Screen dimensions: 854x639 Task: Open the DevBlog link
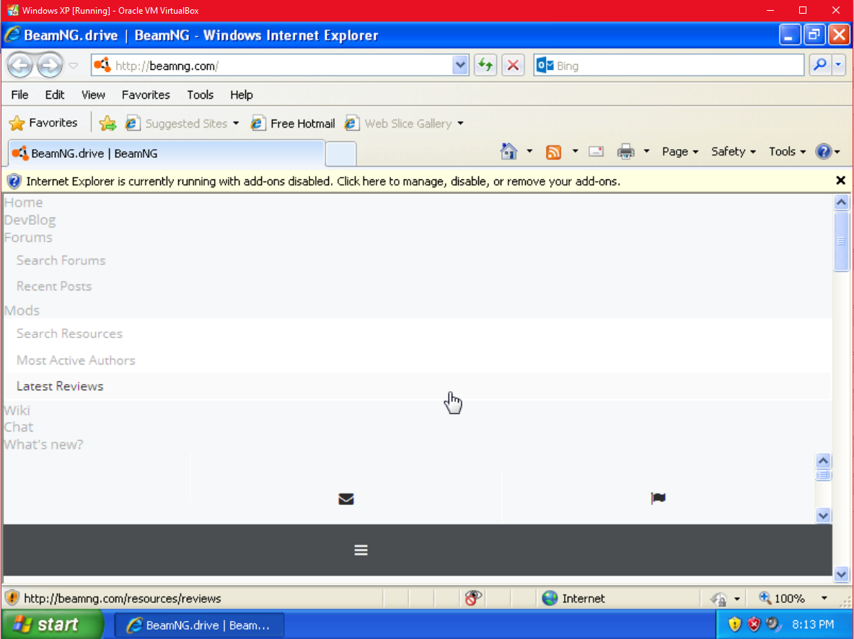point(30,220)
